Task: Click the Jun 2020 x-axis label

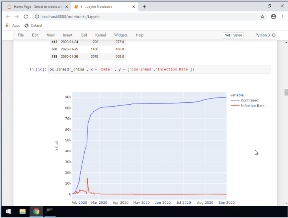Action: (x=163, y=203)
